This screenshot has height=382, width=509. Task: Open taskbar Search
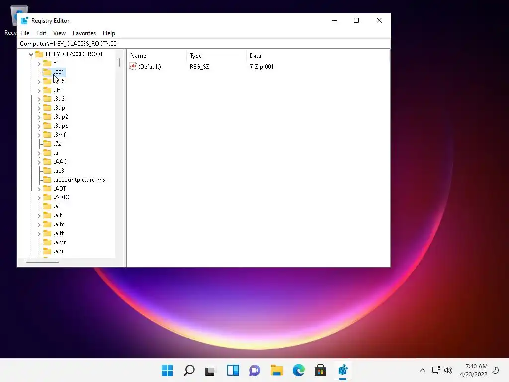[189, 370]
